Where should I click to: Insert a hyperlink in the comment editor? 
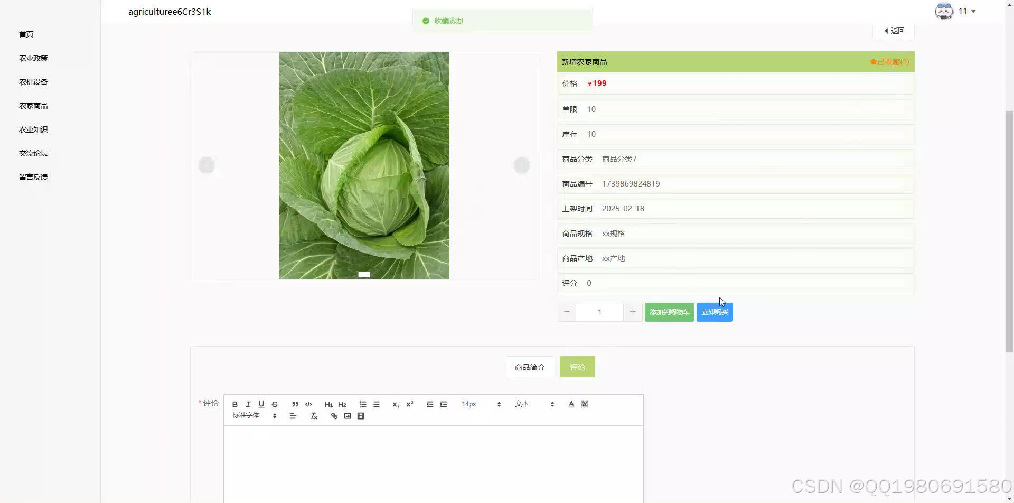click(334, 416)
